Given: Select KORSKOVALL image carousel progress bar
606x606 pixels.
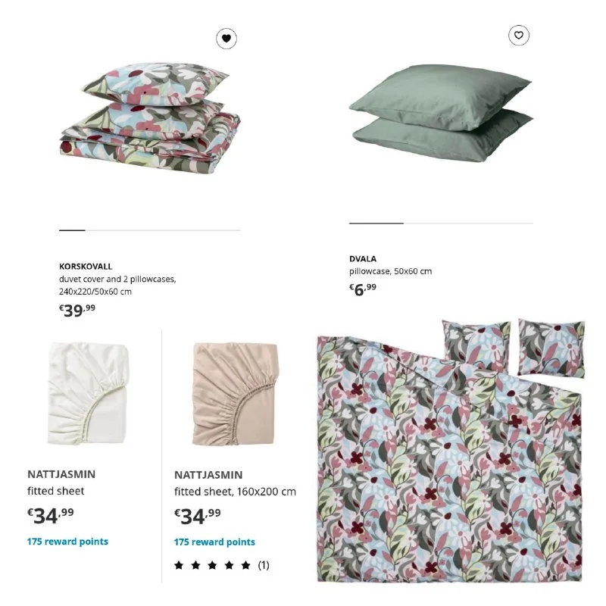Looking at the screenshot, I should click(150, 230).
